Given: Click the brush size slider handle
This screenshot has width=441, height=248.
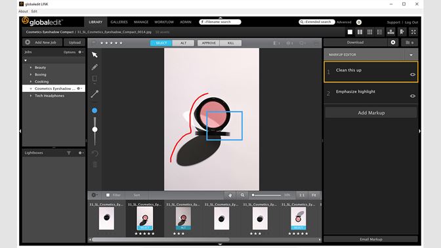Looking at the screenshot, I should tap(94, 129).
